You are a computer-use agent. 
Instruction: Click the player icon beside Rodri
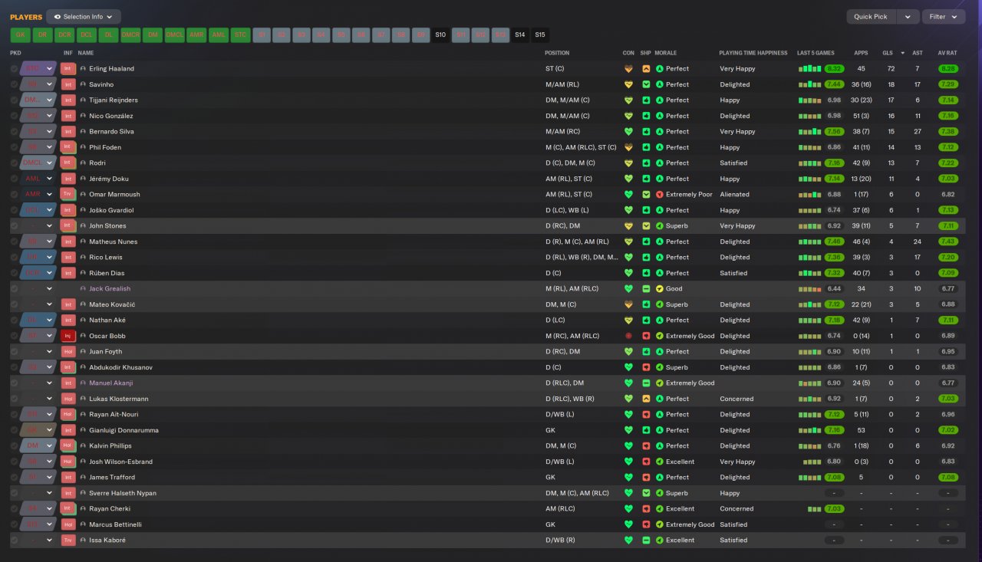coord(83,163)
